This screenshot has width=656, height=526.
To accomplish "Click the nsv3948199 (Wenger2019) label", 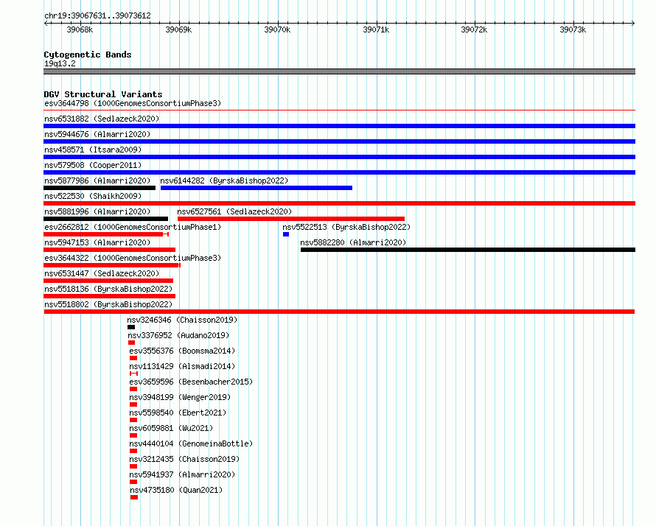I will 180,397.
